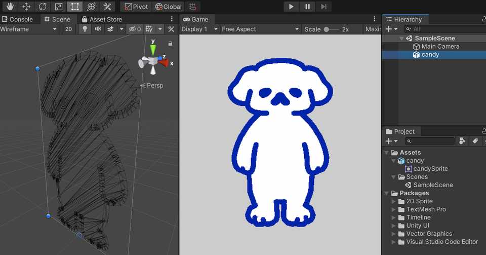Click the Scale slider handle
Image resolution: width=486 pixels, height=255 pixels.
327,29
